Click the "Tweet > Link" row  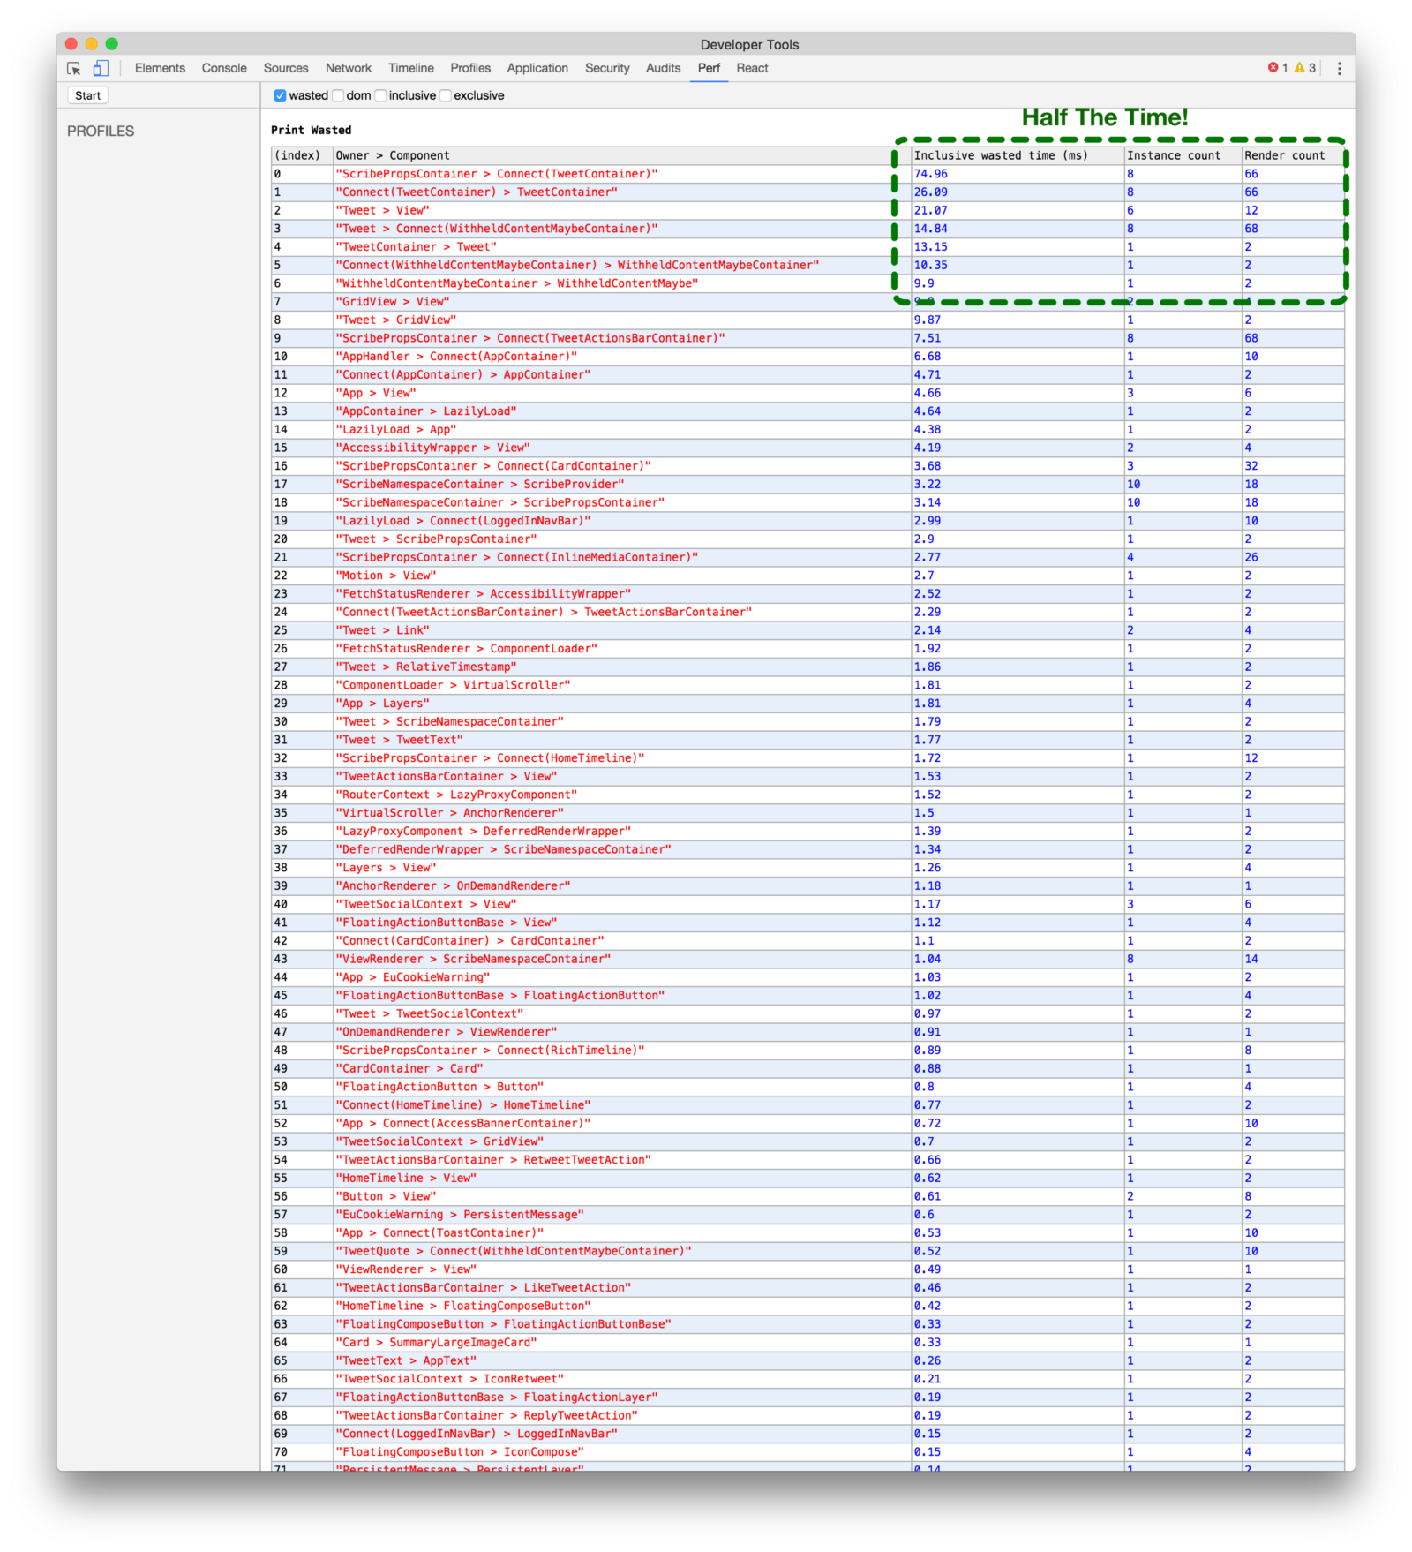coord(807,630)
